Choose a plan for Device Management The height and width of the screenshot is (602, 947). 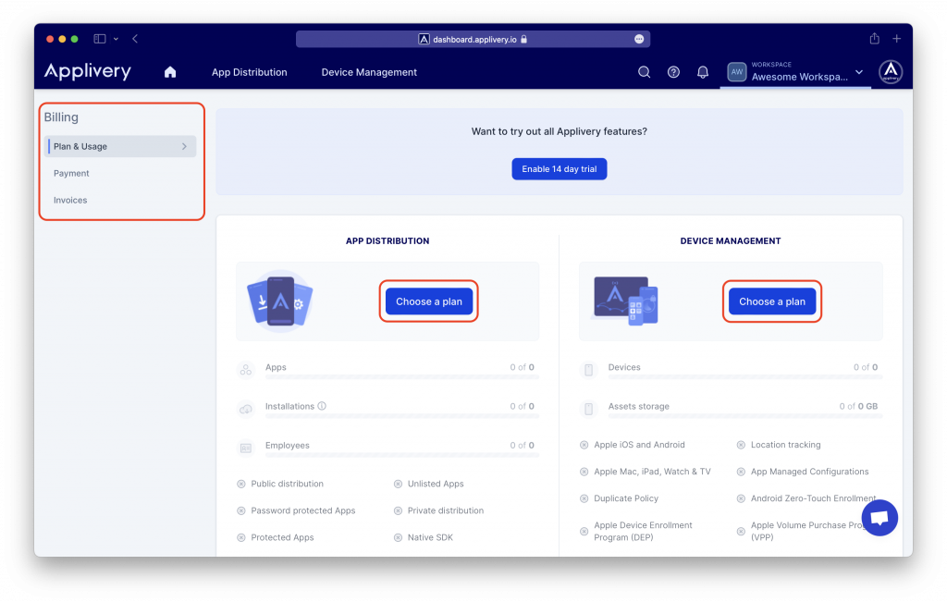click(x=772, y=301)
